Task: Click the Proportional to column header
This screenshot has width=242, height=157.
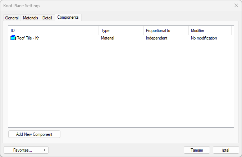Action: pos(166,31)
